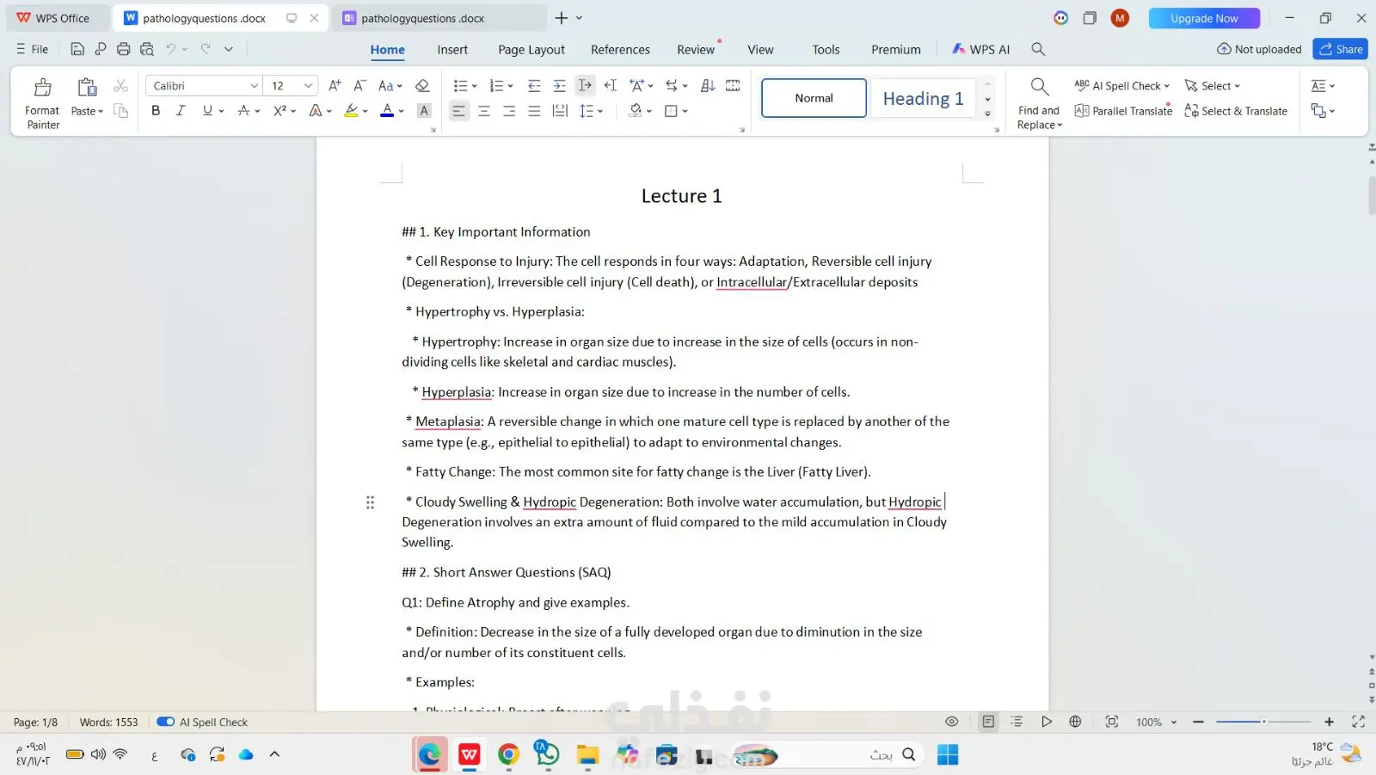The width and height of the screenshot is (1376, 775).
Task: Switch to Web Layout globe icon
Action: pyautogui.click(x=1075, y=722)
